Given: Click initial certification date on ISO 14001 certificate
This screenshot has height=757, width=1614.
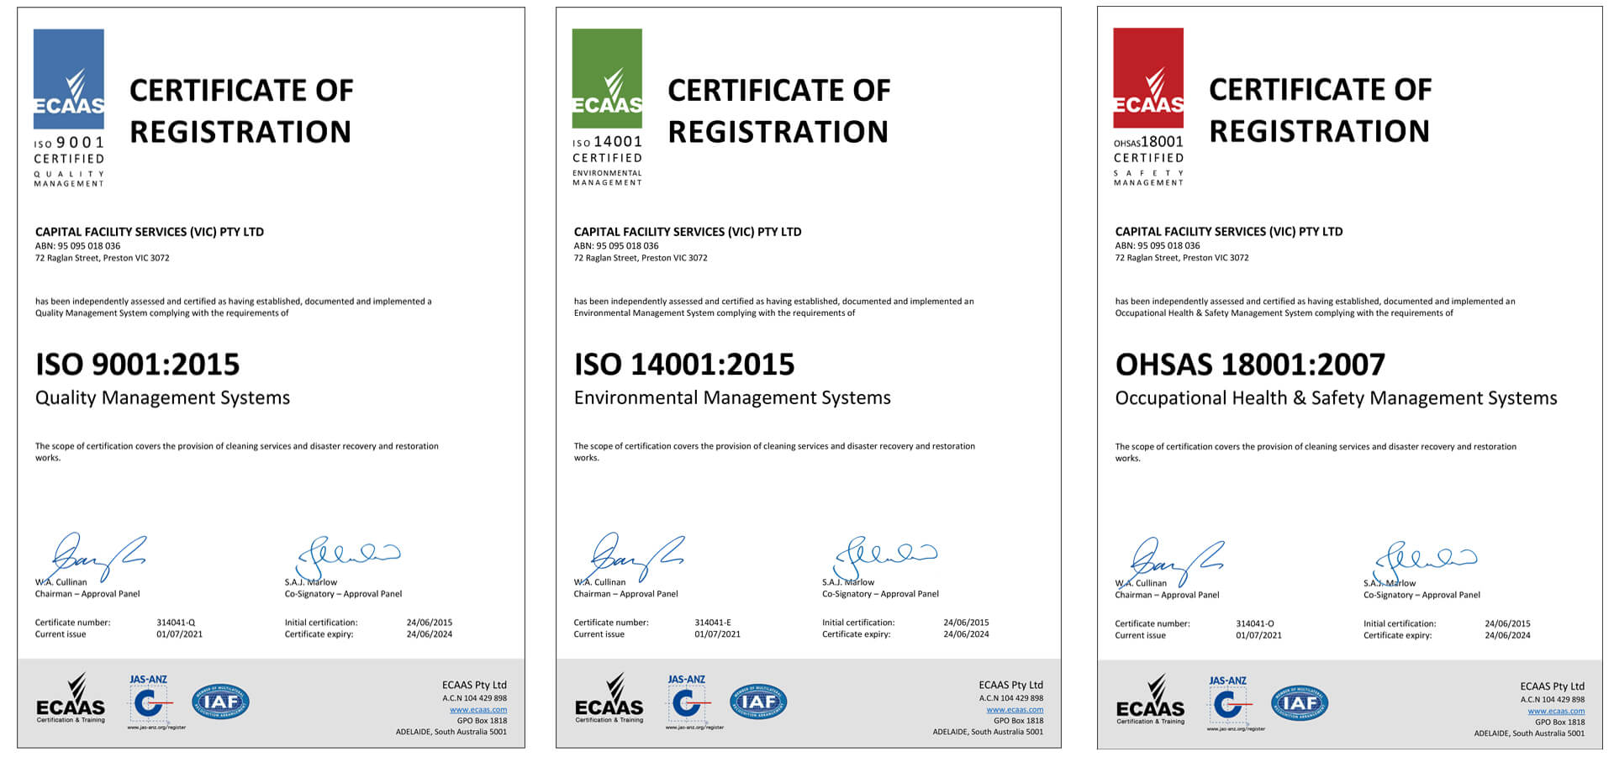Looking at the screenshot, I should 966,623.
